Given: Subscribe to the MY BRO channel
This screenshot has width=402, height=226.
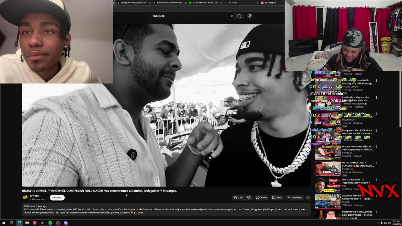Looking at the screenshot, I should pyautogui.click(x=57, y=198).
